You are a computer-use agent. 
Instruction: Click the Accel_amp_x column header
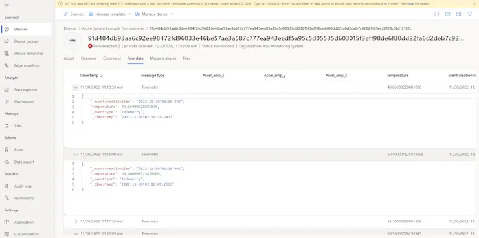click(x=213, y=76)
